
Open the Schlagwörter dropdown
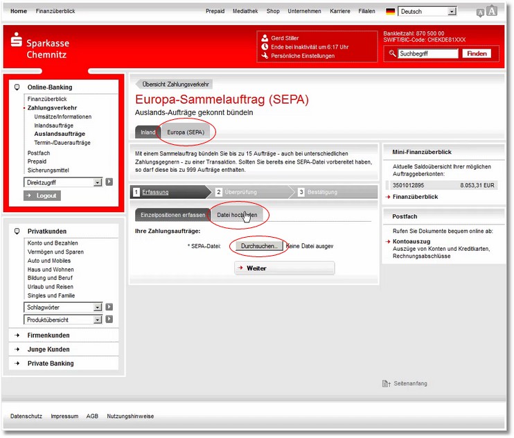tap(98, 307)
